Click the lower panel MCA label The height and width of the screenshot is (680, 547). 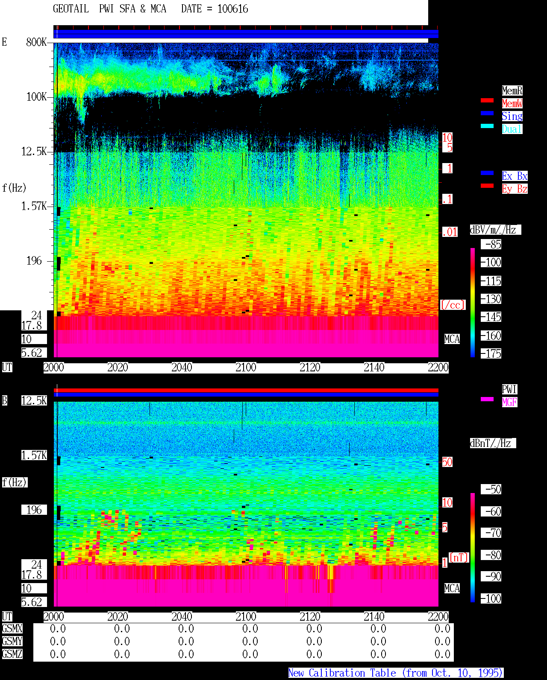point(452,588)
